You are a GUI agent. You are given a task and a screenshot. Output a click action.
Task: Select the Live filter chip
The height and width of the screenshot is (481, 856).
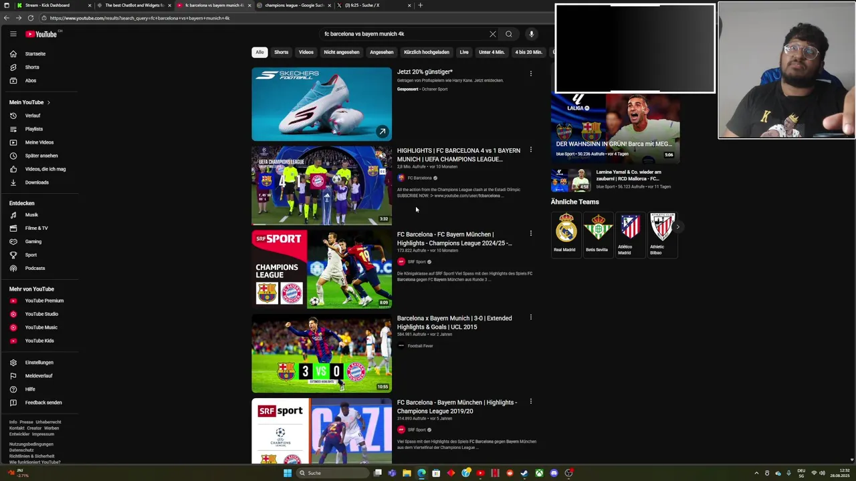(464, 52)
